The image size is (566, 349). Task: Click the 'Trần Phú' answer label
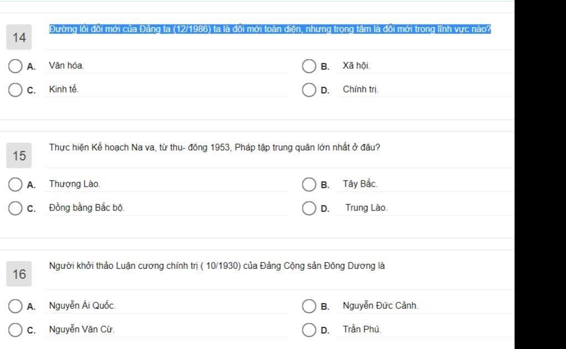point(361,330)
